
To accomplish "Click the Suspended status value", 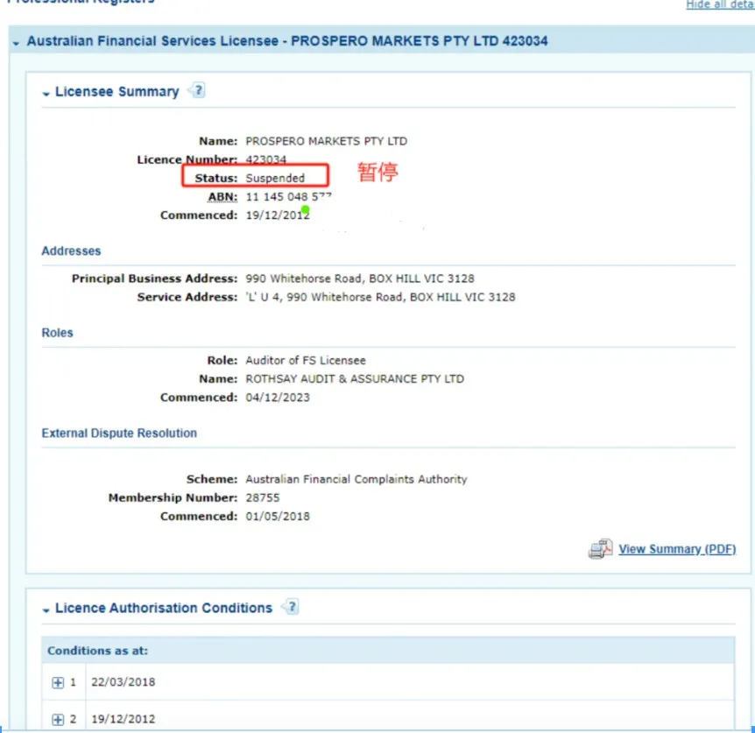I will click(275, 178).
